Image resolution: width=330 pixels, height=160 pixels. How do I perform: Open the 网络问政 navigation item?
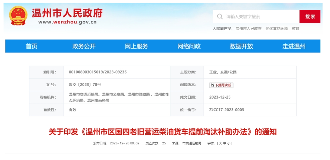point(189,46)
